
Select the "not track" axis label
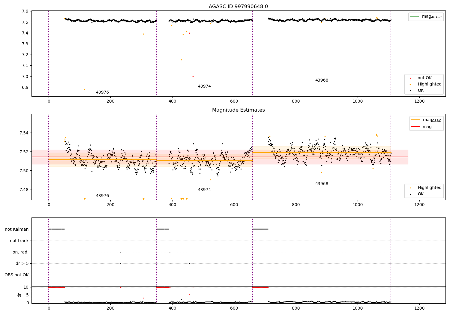point(19,241)
